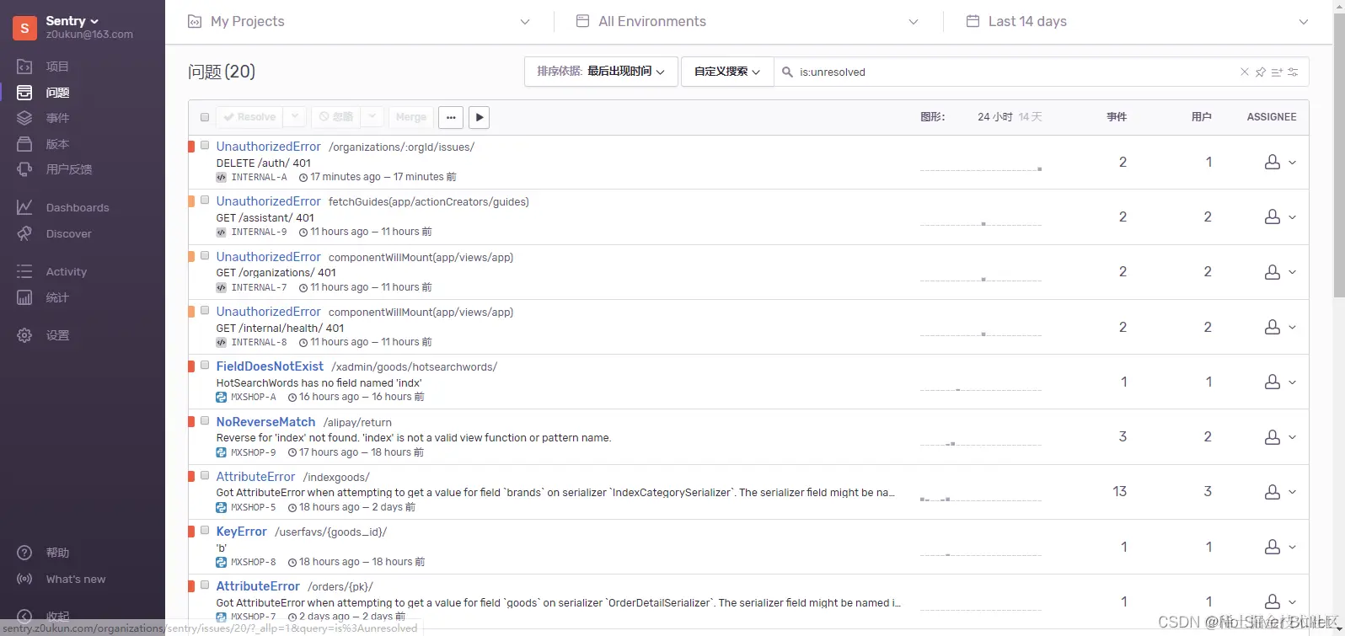Open Dashboards from the sidebar
The width and height of the screenshot is (1345, 636).
tap(77, 207)
